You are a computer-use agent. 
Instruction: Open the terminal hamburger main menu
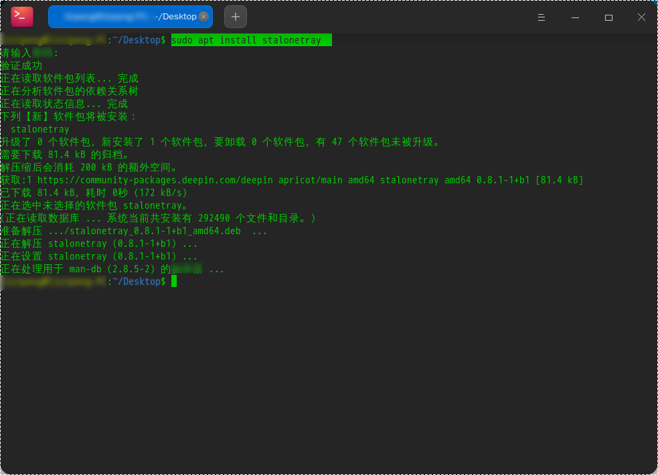click(542, 19)
